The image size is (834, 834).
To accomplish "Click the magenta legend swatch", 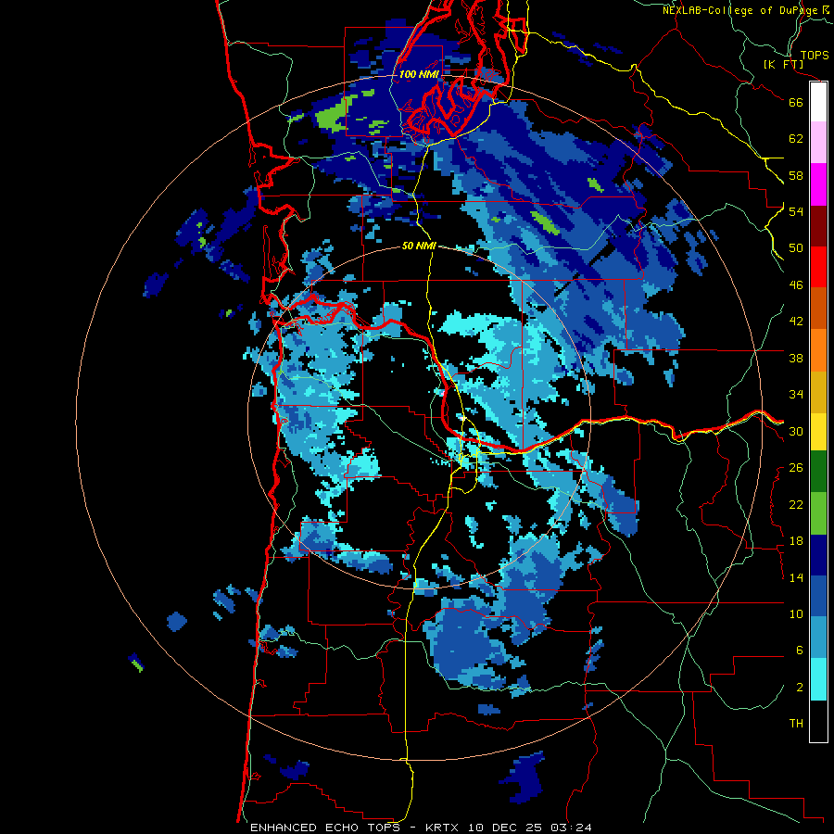I will [818, 184].
